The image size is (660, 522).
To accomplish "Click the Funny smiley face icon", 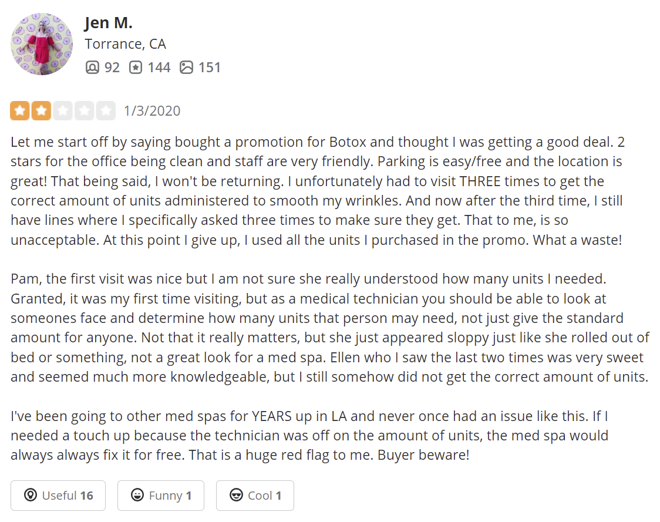I will pos(137,495).
